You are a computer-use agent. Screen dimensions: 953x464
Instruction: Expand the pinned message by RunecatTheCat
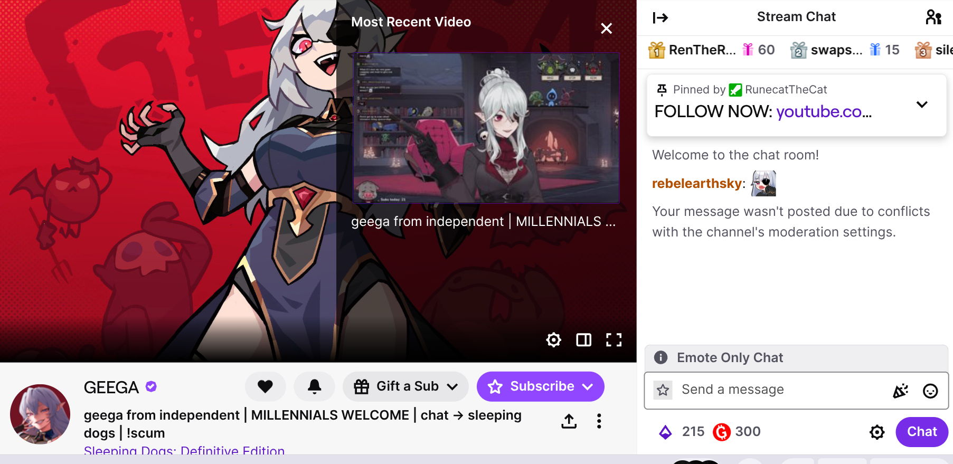pos(922,104)
